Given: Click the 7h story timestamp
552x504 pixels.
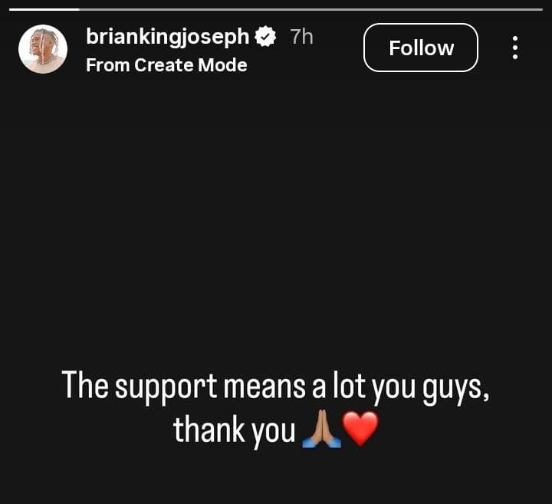Looking at the screenshot, I should point(302,37).
